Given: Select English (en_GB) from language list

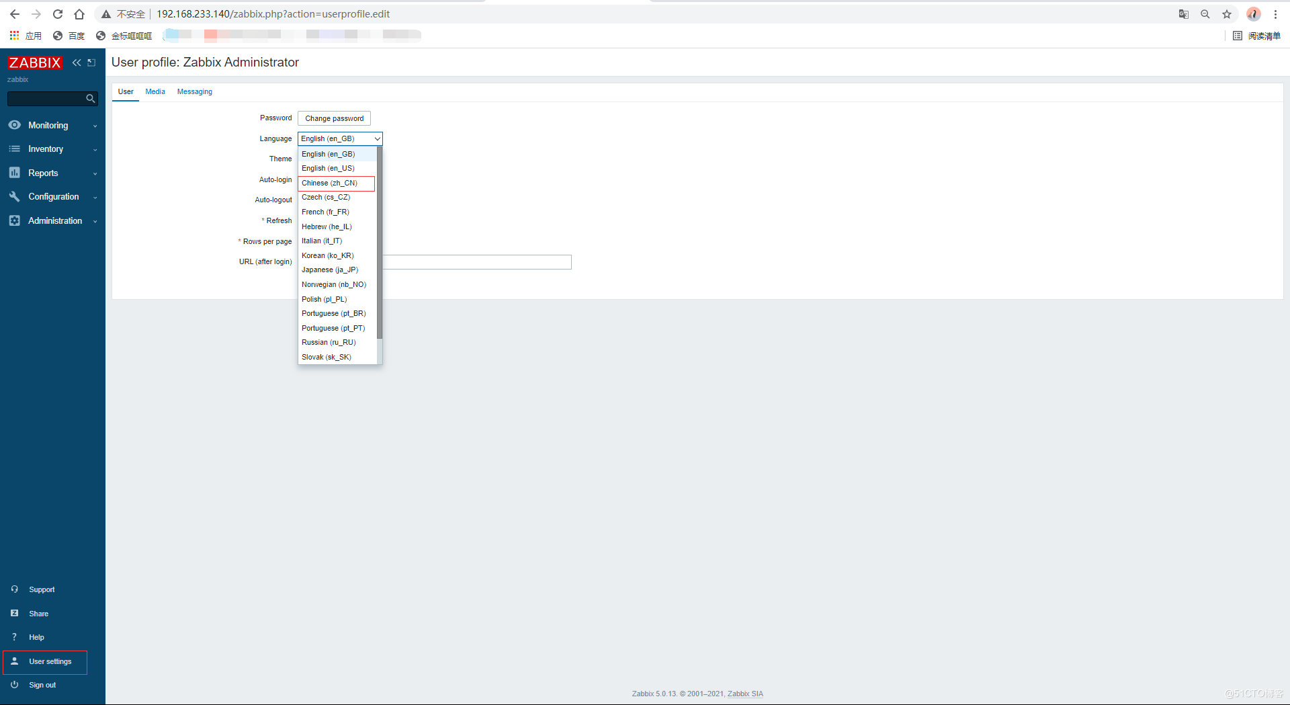Looking at the screenshot, I should pyautogui.click(x=337, y=154).
